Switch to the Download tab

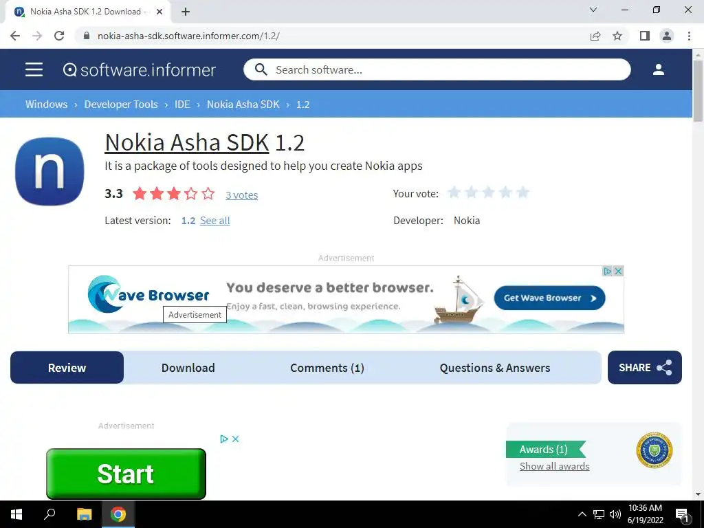(188, 368)
